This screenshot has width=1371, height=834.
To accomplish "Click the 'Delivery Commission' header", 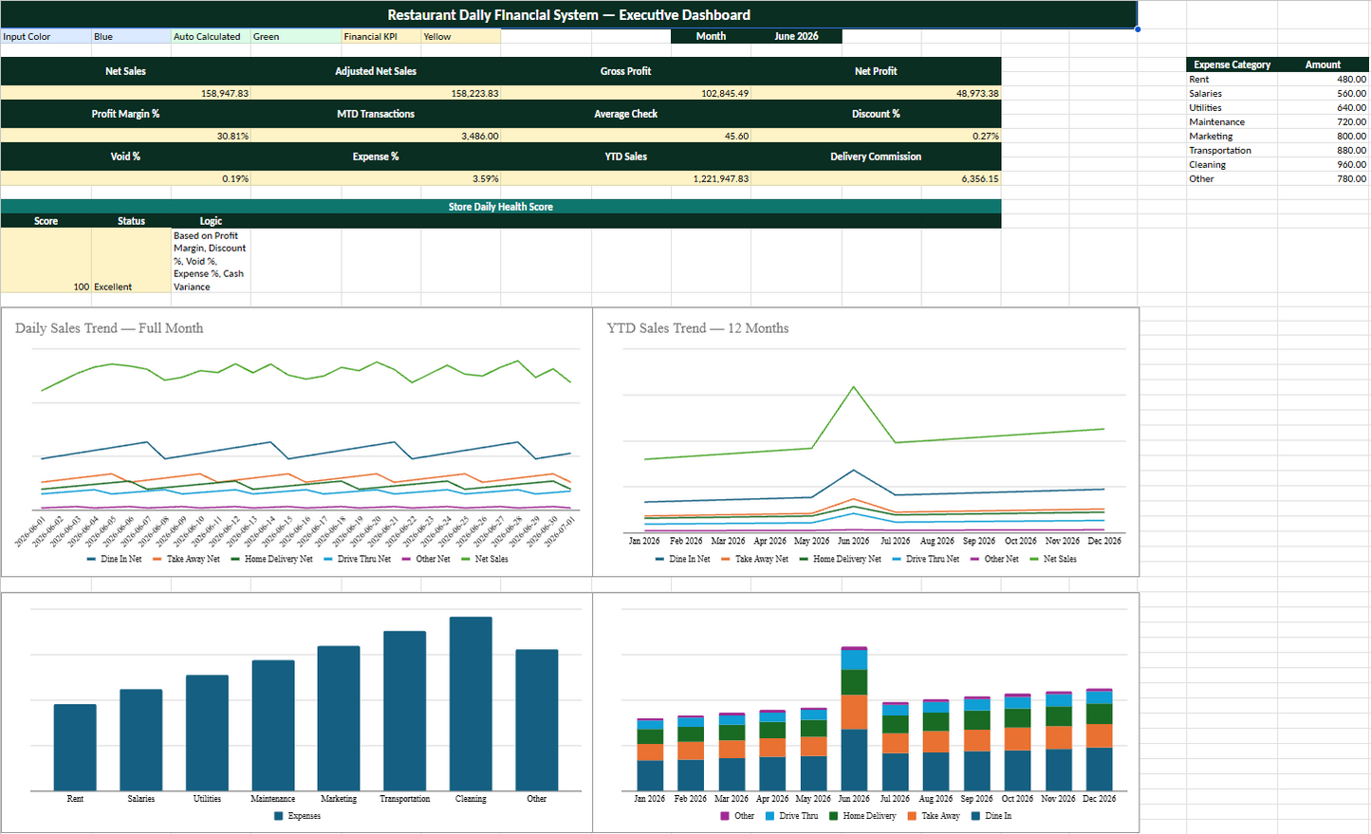I will point(876,157).
